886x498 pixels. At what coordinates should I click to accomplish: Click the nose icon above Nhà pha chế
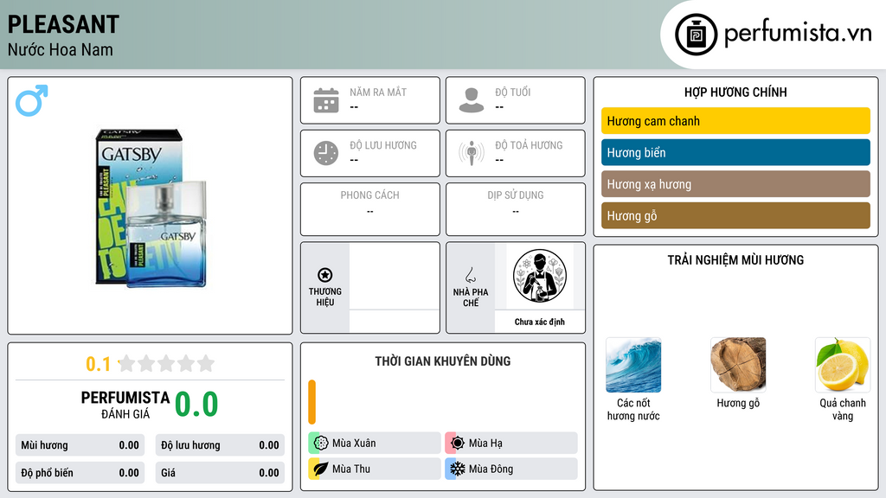pyautogui.click(x=470, y=275)
